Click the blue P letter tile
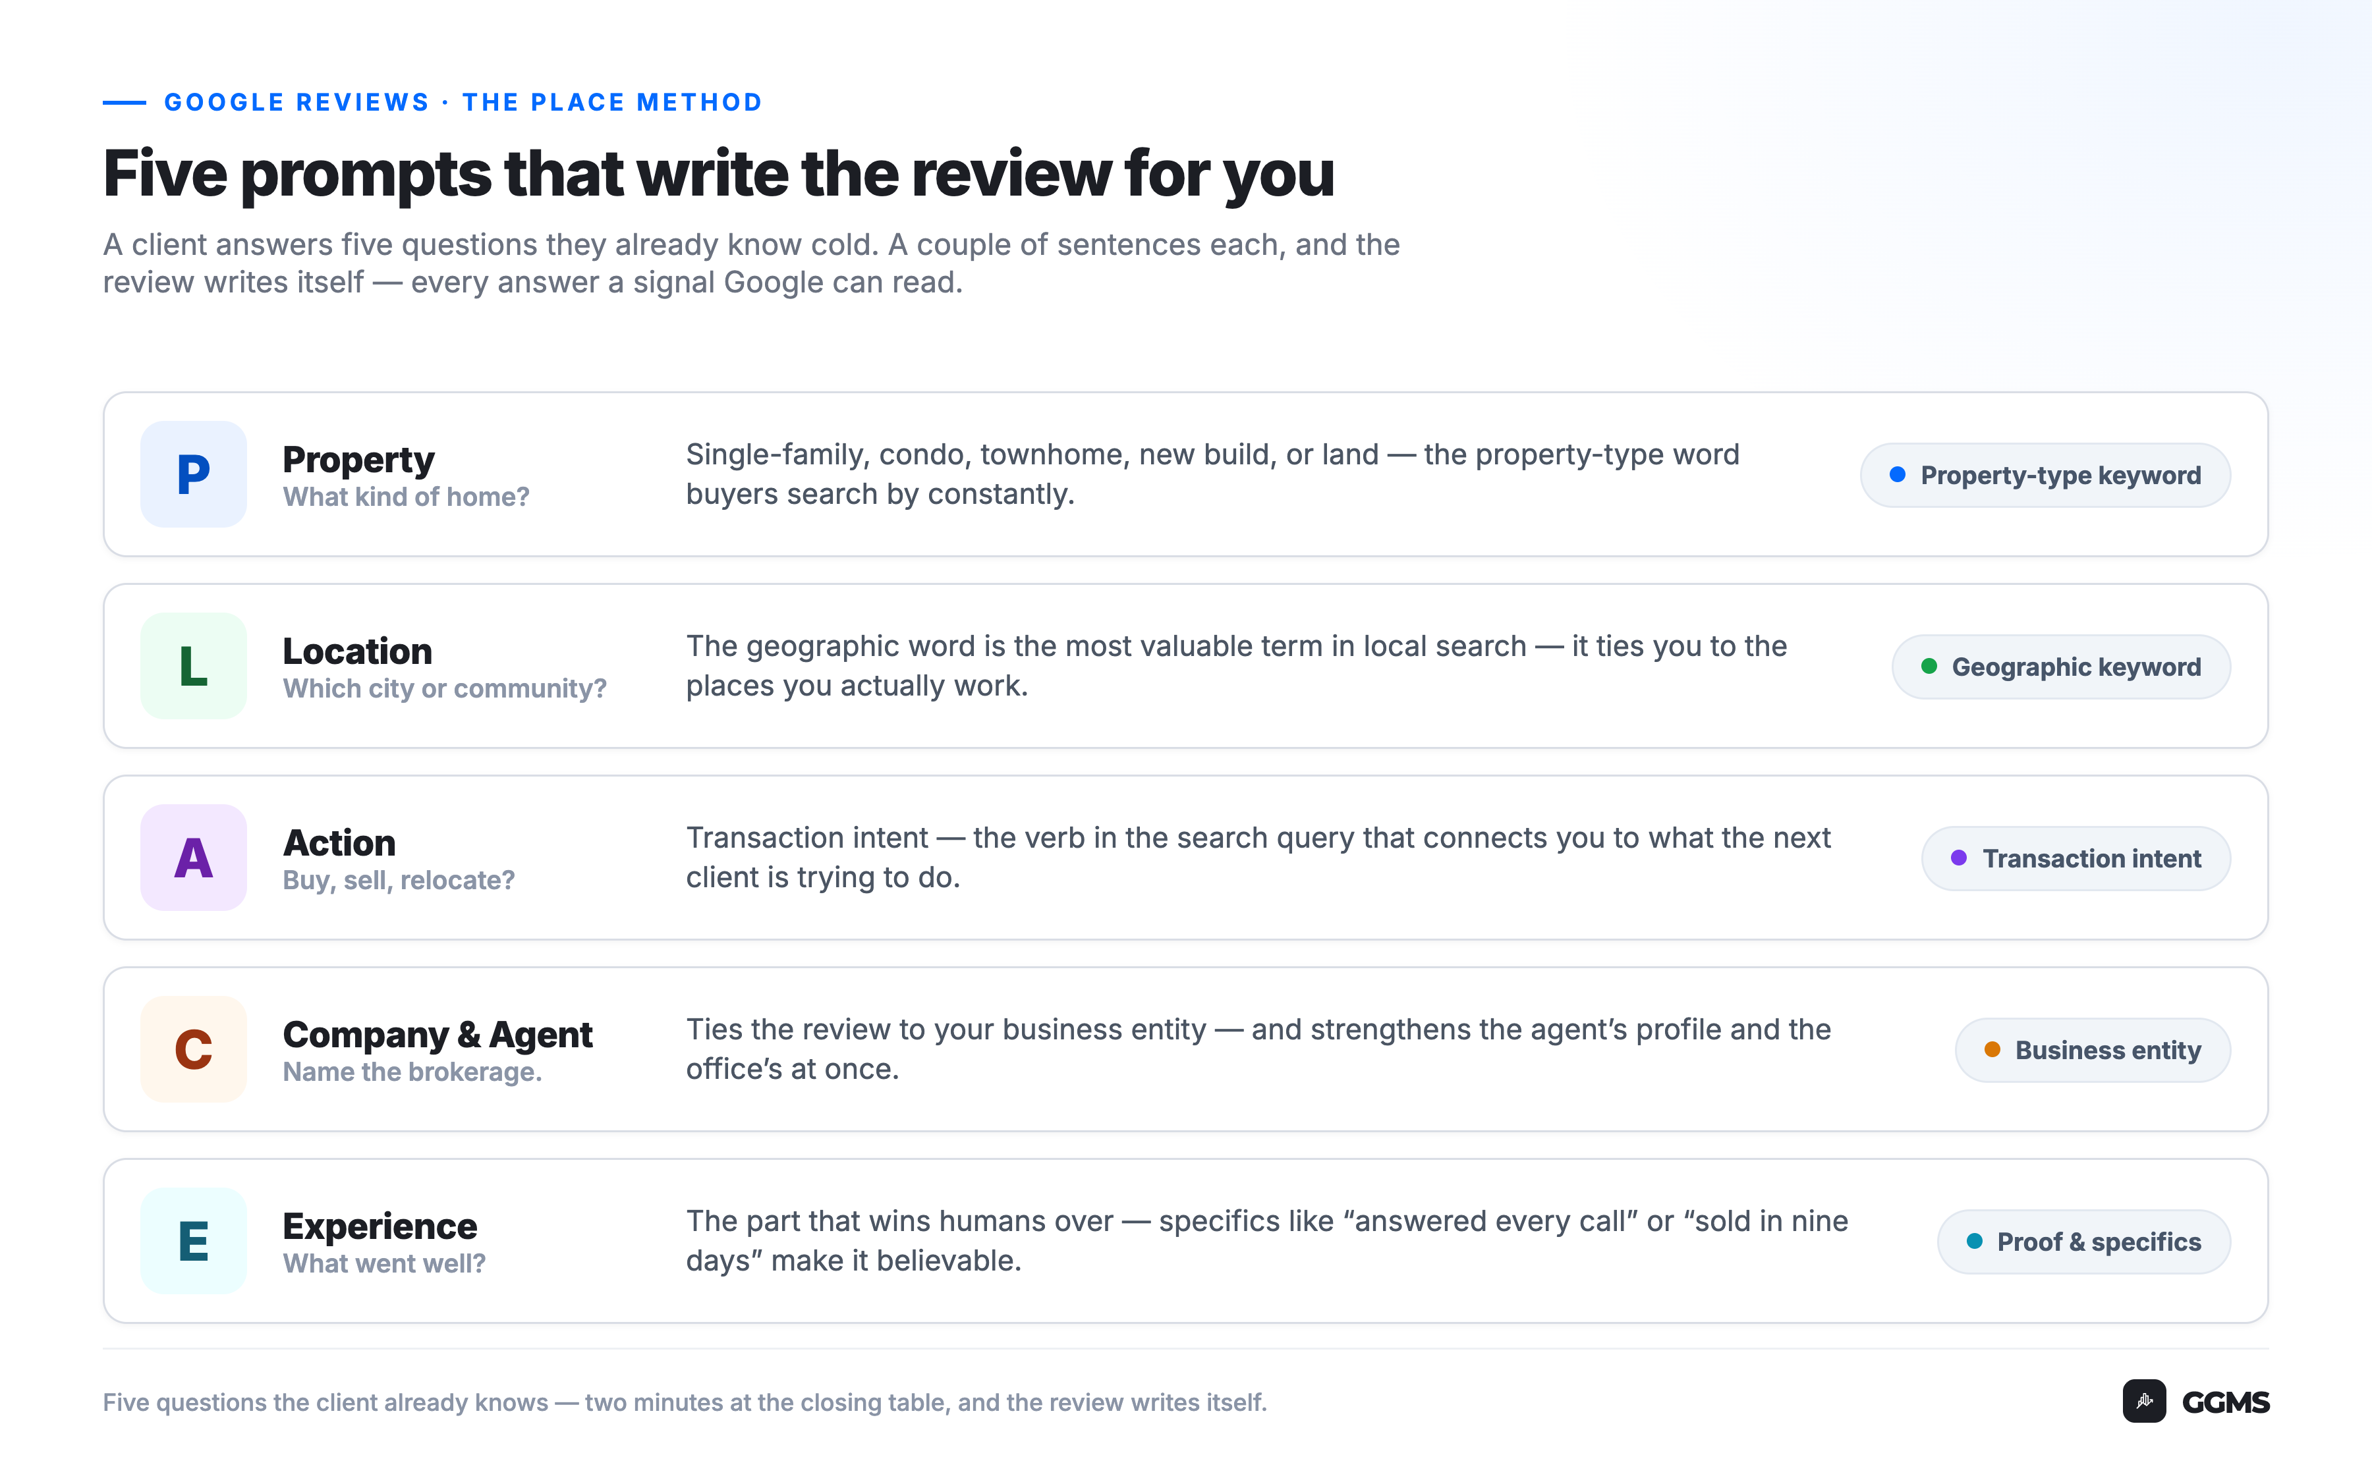 tap(193, 474)
